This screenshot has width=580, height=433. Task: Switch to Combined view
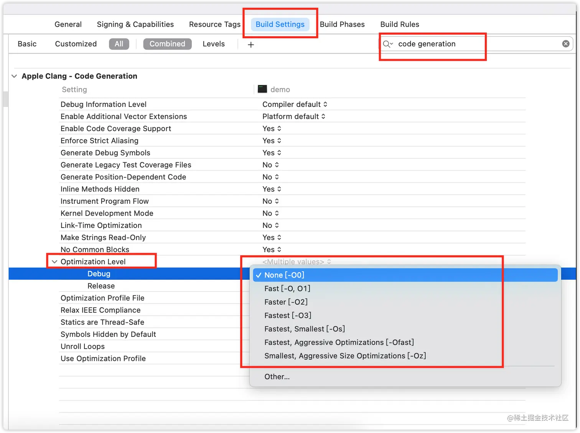tap(167, 44)
